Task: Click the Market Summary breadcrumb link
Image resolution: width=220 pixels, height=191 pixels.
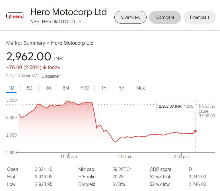Action: [x=26, y=43]
